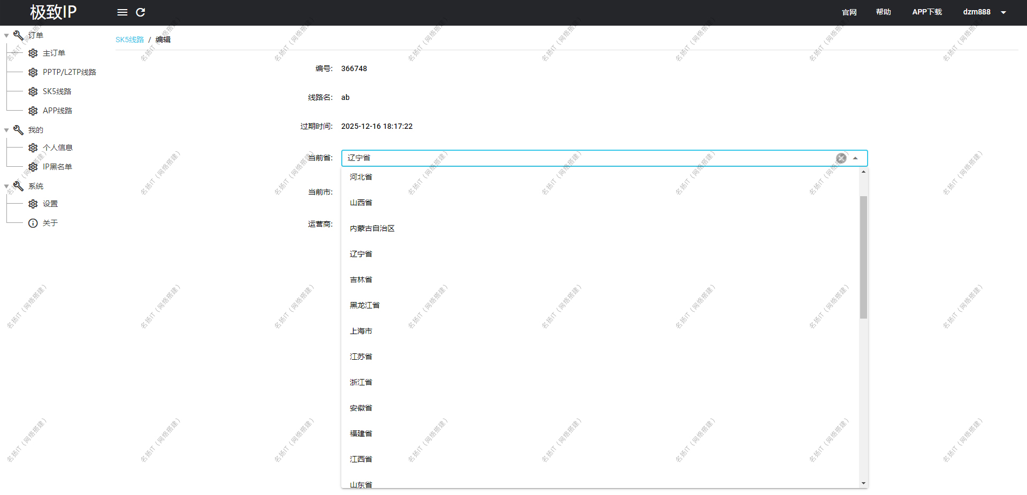Choose 上海市 in the dropdown list

[x=361, y=331]
